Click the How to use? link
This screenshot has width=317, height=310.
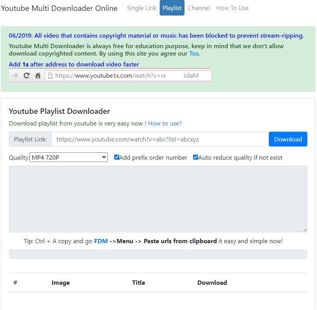[x=165, y=124]
